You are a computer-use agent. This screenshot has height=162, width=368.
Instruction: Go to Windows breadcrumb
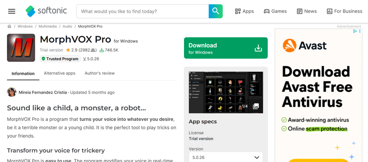tap(25, 27)
